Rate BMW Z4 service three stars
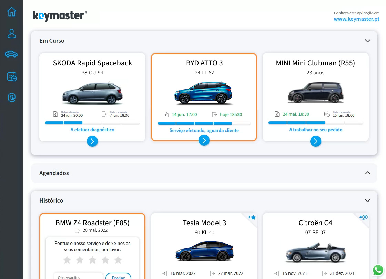Viewport: 386px width, 279px height. coord(93,260)
